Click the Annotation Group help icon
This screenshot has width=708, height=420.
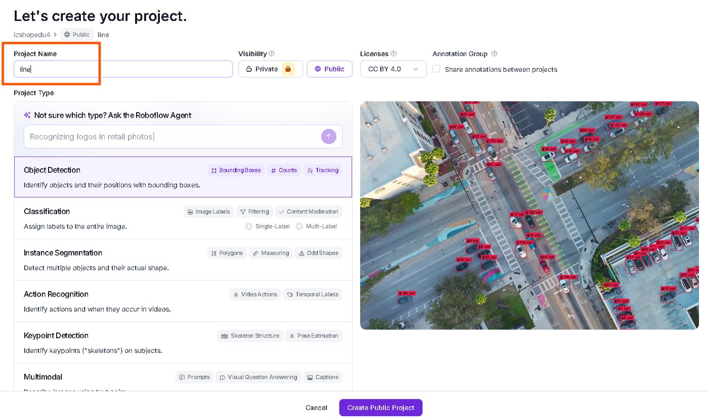[495, 54]
